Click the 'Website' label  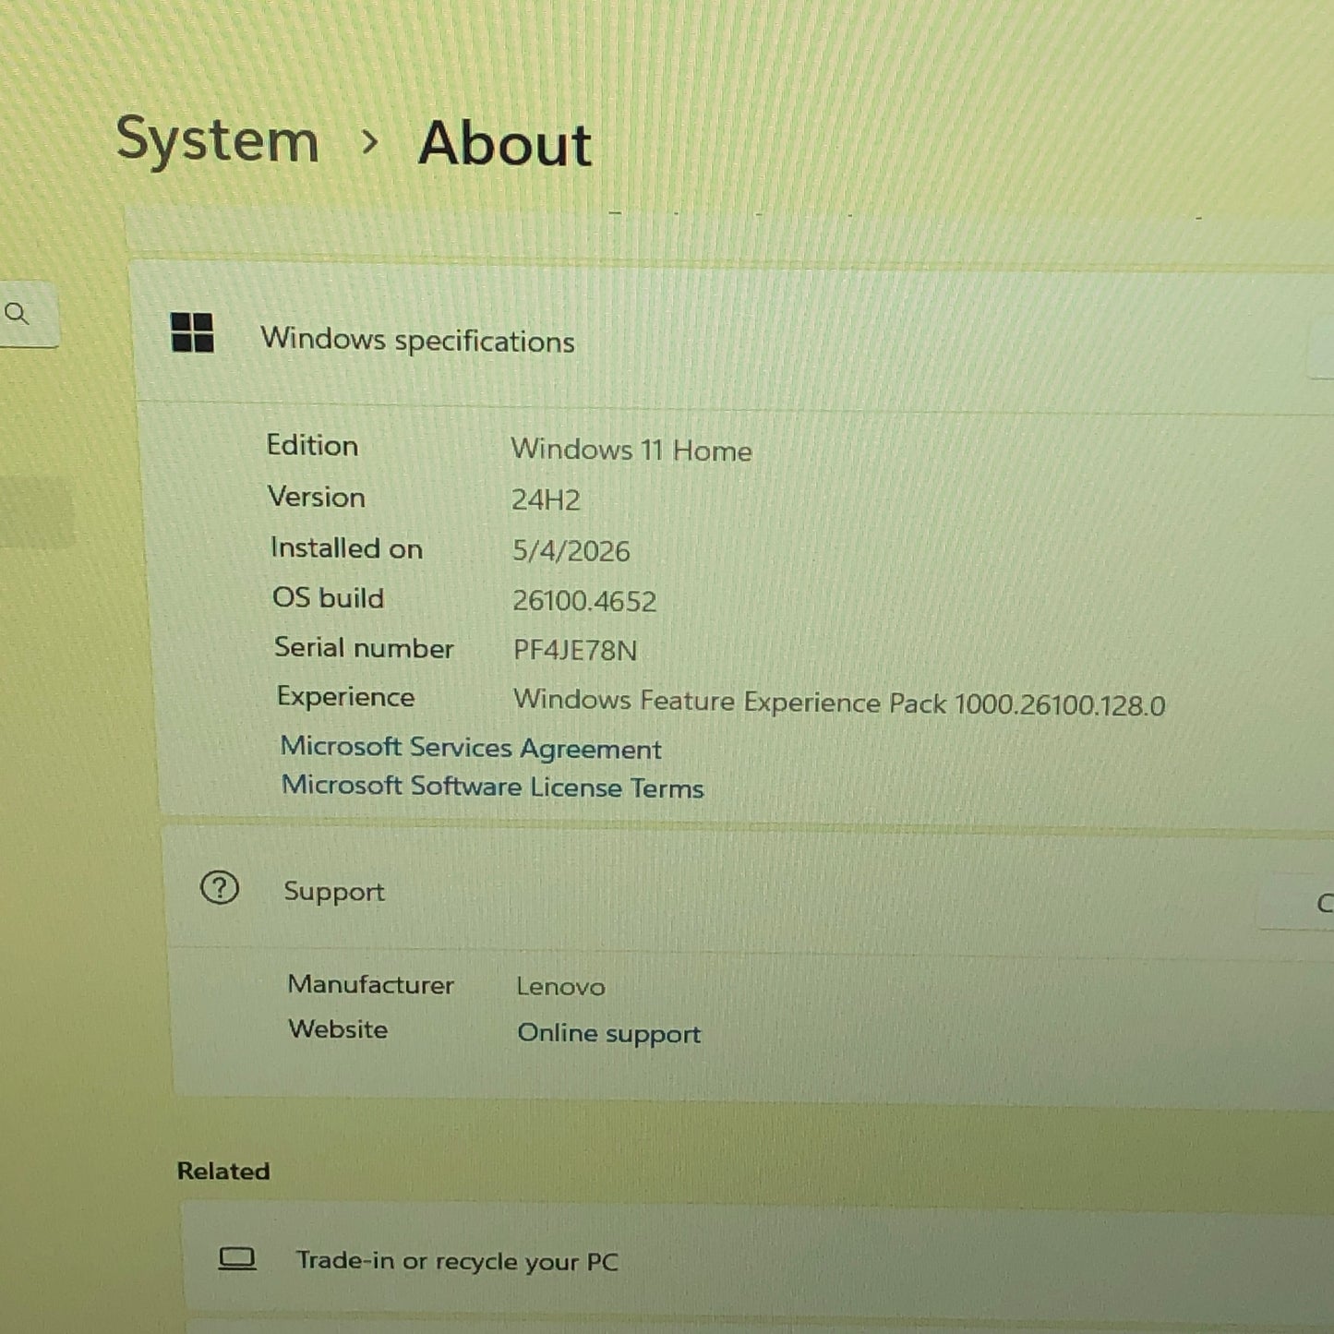[x=338, y=1028]
